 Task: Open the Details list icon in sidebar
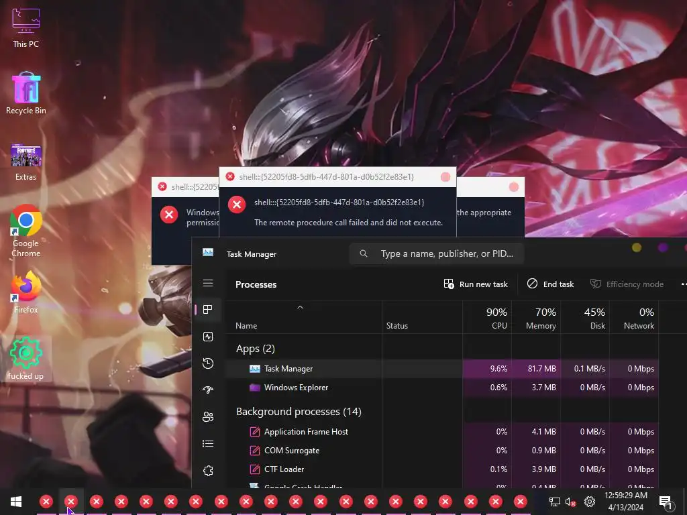coord(208,444)
